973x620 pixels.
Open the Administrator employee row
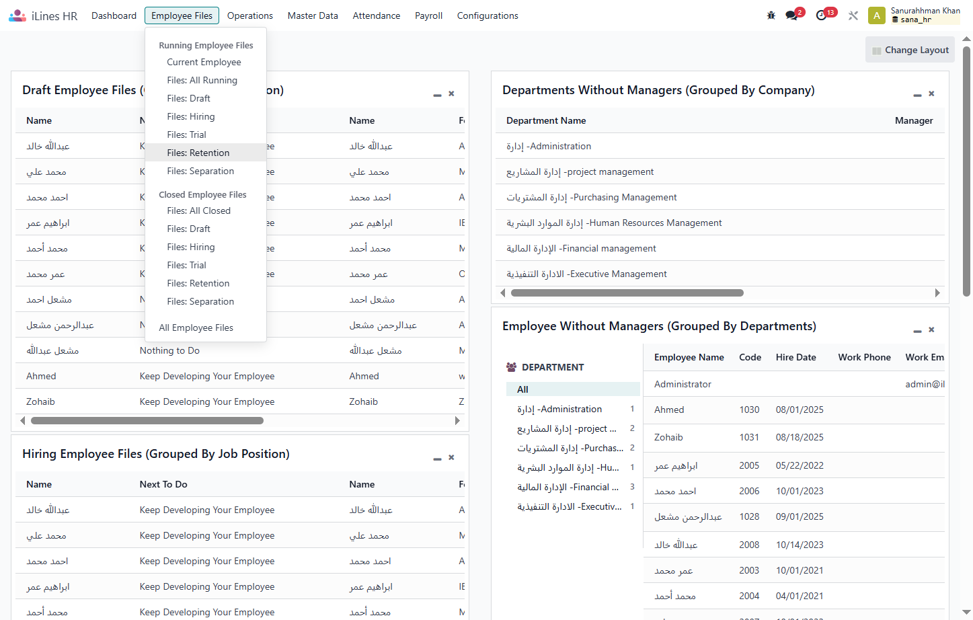coord(794,384)
